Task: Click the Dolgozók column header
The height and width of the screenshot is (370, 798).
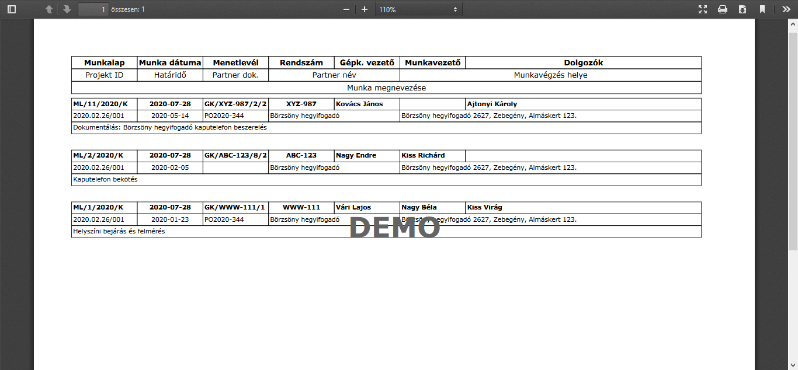Action: point(583,63)
